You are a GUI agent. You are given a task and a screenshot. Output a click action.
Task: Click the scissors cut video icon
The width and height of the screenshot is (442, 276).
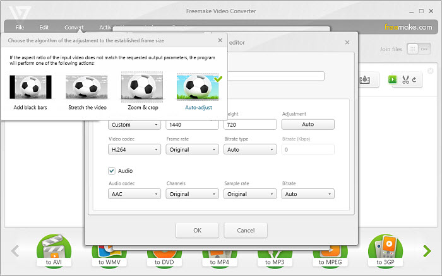(405, 79)
